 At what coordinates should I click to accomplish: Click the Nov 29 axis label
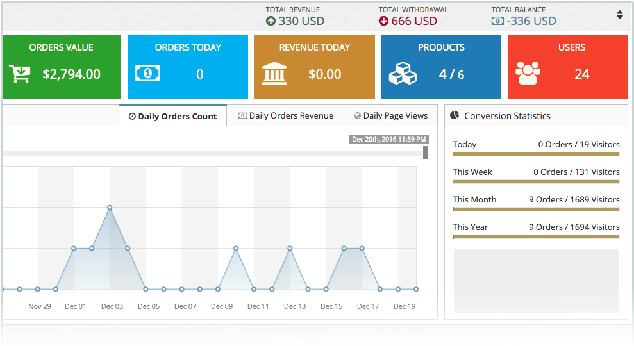[x=40, y=306]
